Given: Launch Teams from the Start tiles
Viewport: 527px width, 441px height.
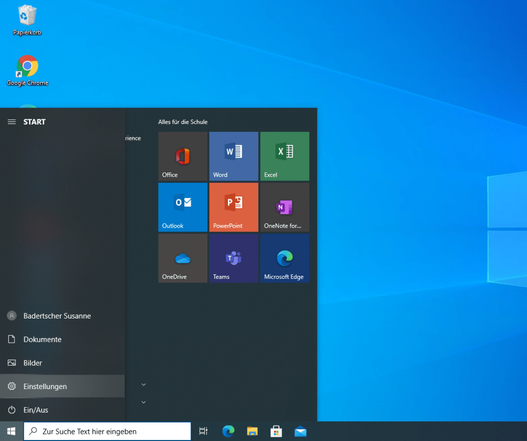Looking at the screenshot, I should (234, 258).
